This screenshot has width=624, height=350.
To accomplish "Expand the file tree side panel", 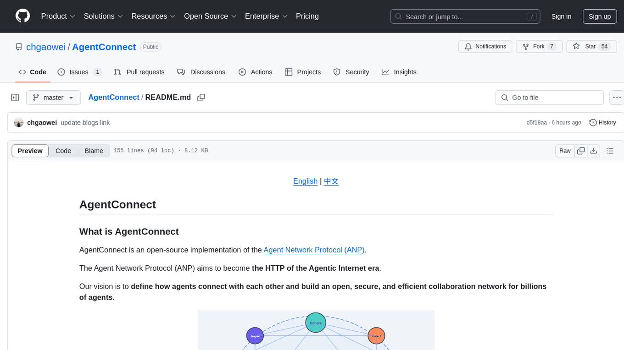I will tap(15, 98).
